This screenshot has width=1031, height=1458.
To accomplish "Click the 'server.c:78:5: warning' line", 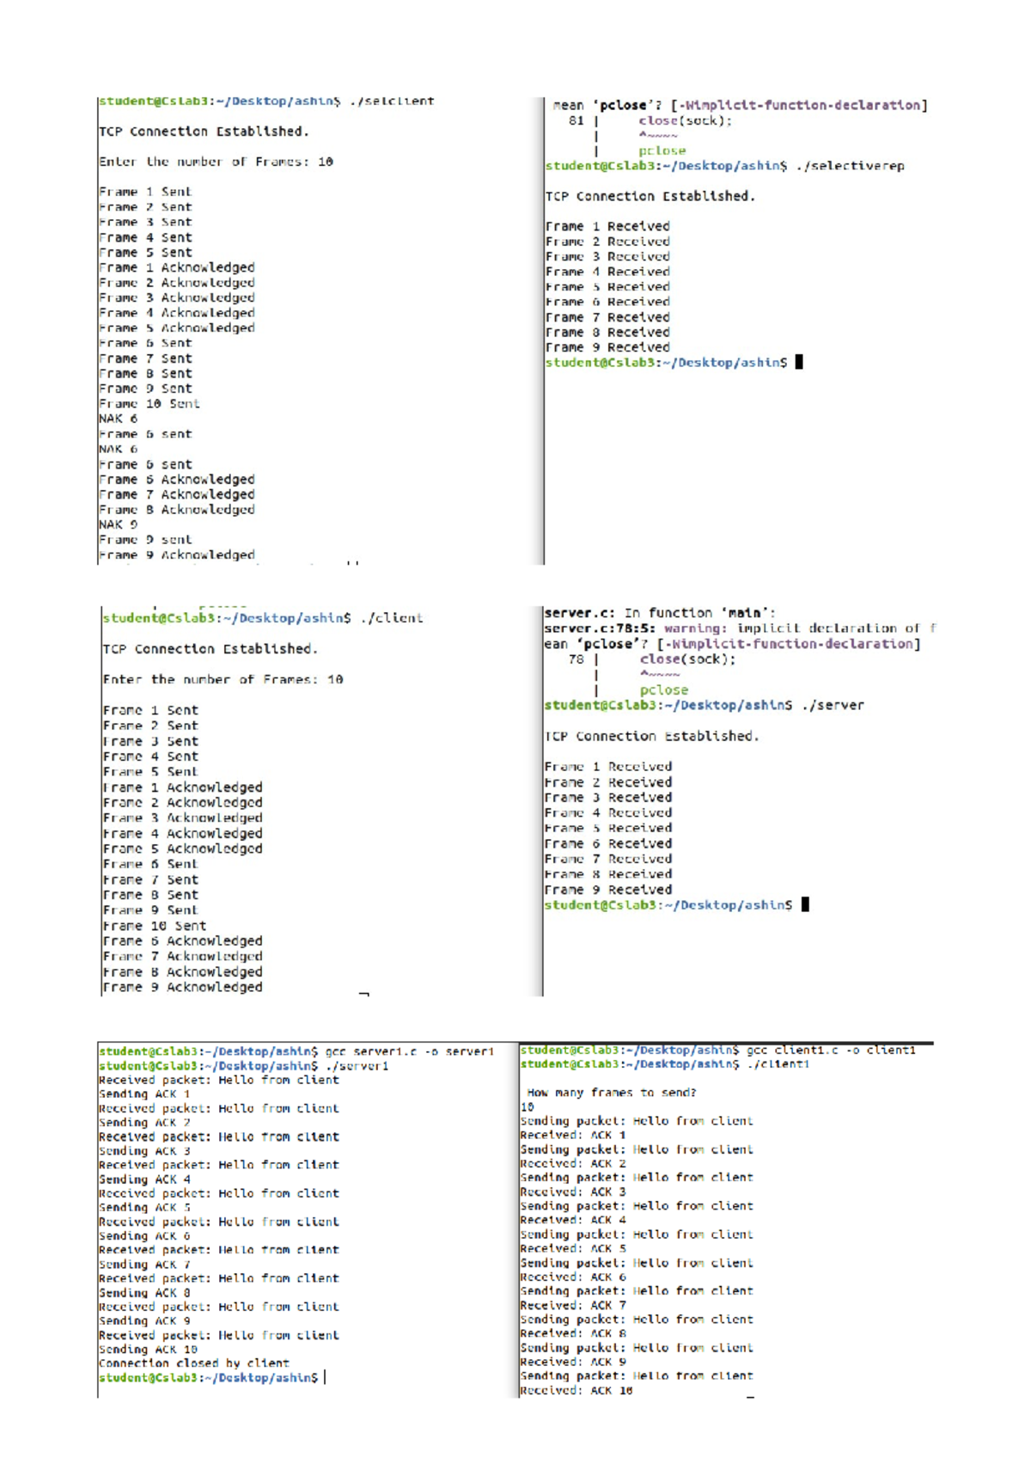I will (x=741, y=628).
